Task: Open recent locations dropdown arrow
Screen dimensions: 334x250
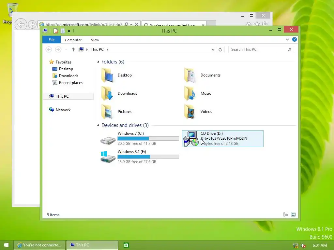Action: 66,50
